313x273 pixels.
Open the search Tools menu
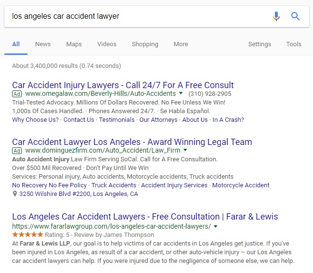click(294, 44)
